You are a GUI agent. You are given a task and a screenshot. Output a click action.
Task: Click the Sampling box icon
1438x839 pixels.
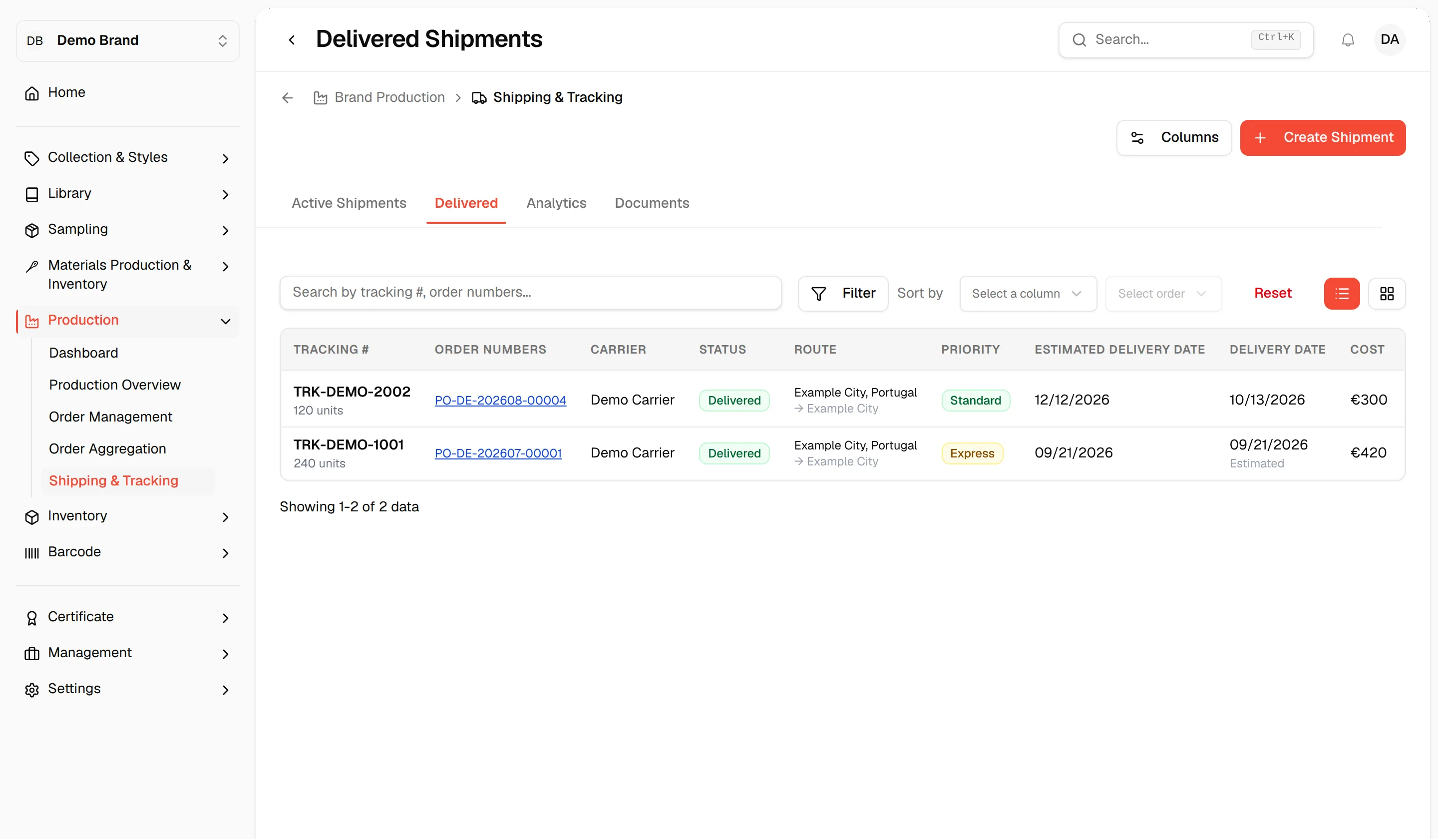click(x=32, y=230)
